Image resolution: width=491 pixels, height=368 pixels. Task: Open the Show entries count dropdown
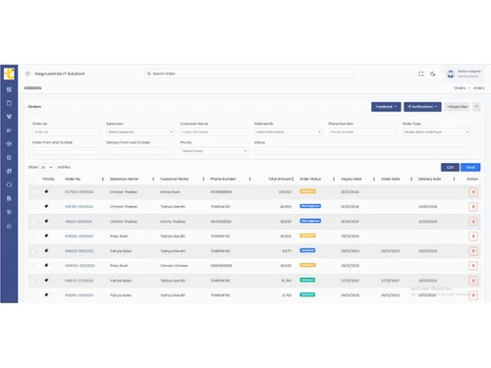coord(47,167)
